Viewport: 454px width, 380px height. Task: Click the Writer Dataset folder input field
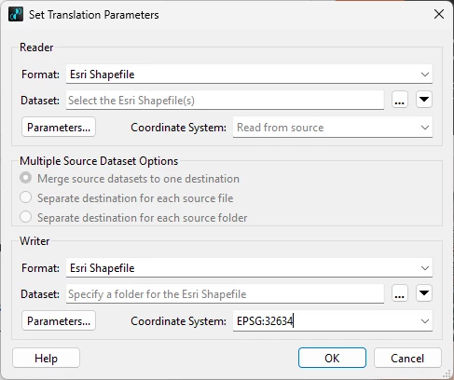(225, 294)
